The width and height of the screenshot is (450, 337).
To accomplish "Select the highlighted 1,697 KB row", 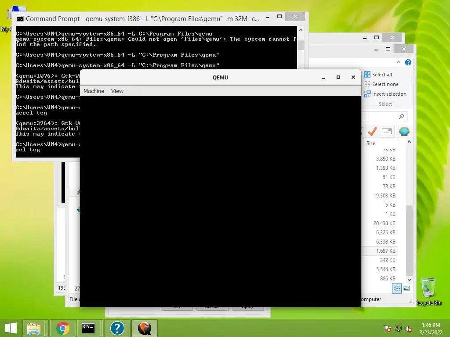I will [380, 251].
